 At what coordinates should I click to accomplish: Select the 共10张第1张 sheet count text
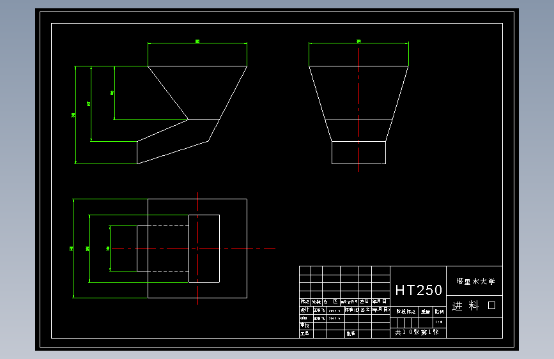click(417, 332)
